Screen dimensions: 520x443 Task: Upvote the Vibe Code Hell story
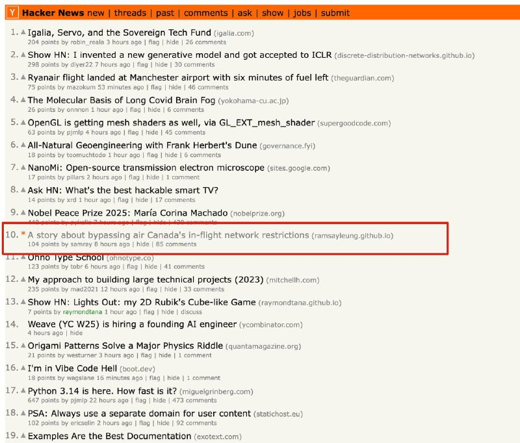pos(23,368)
